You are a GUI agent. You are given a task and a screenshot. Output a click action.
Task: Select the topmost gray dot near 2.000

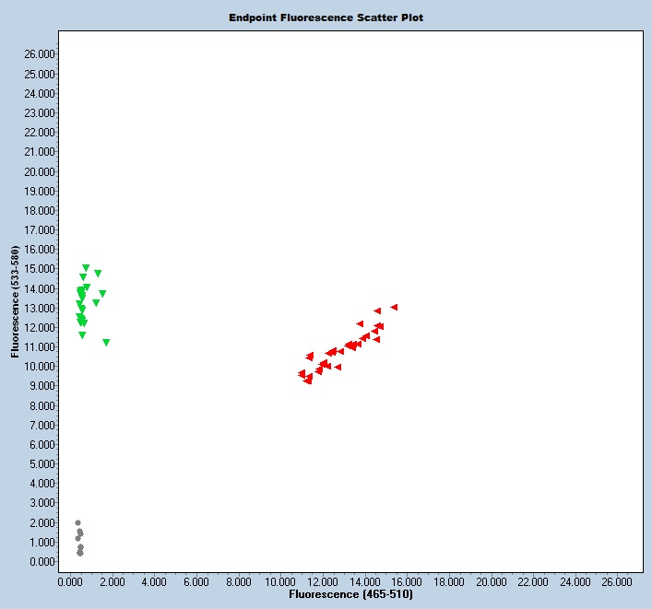(x=78, y=522)
